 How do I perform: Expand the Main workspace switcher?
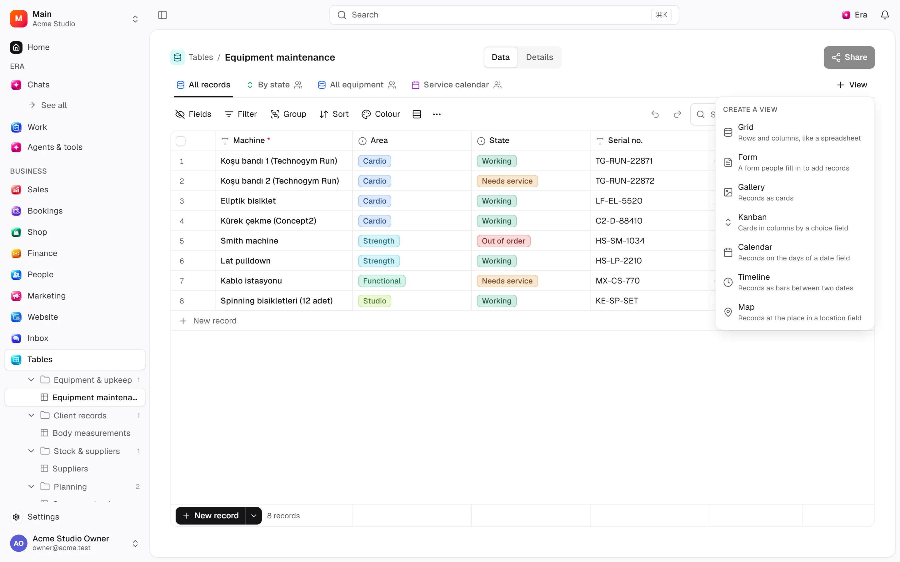(75, 19)
